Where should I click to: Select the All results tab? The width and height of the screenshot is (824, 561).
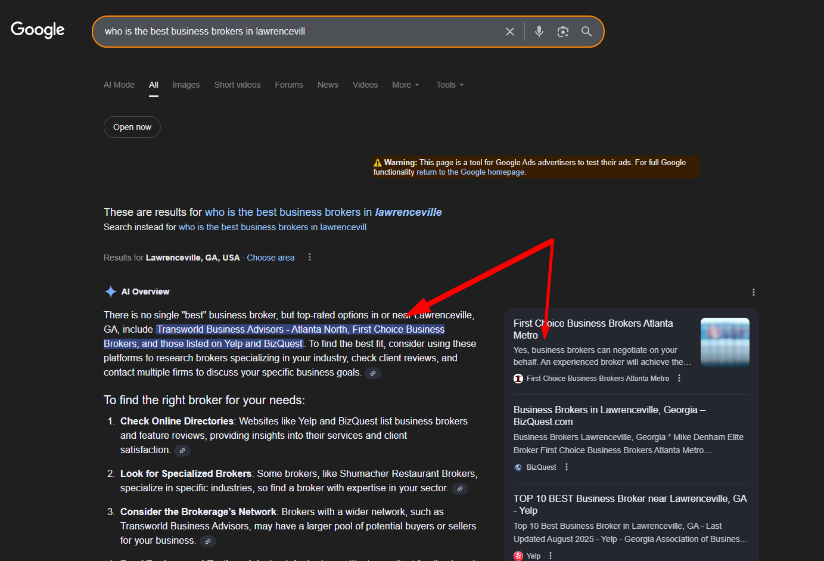coord(154,85)
